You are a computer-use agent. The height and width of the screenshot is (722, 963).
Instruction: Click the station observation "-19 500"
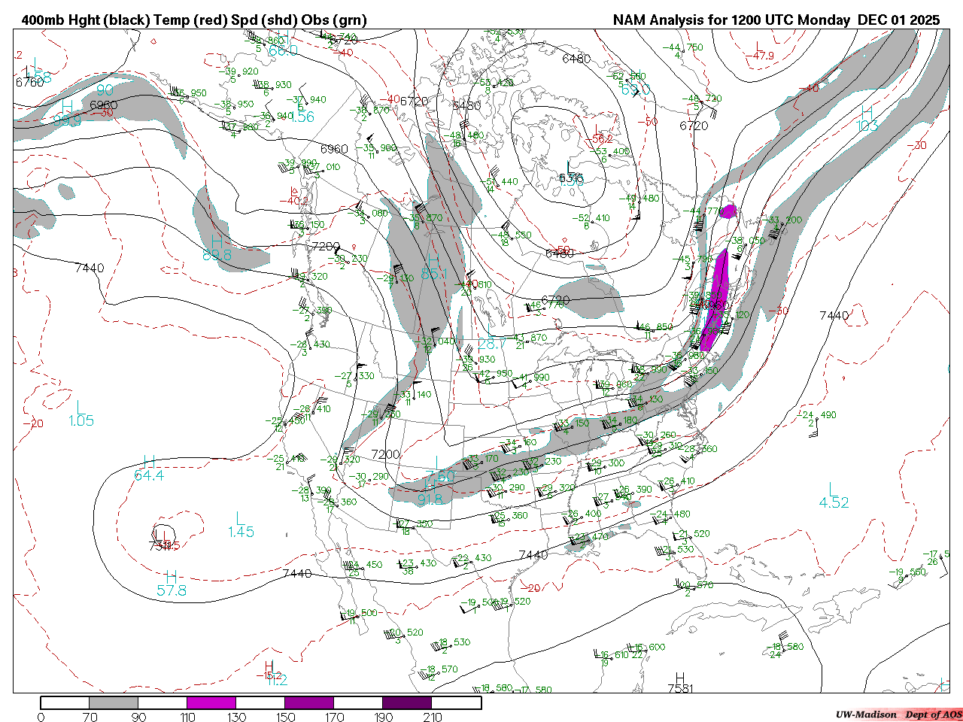click(x=360, y=613)
